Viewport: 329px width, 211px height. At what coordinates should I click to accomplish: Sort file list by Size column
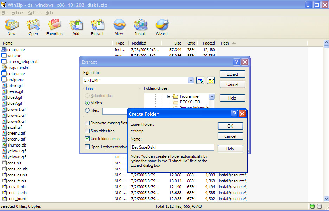click(173, 43)
